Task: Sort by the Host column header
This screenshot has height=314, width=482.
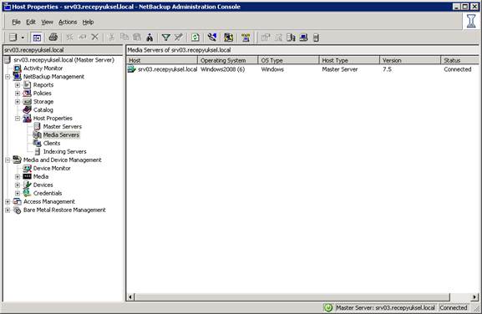Action: click(x=162, y=60)
